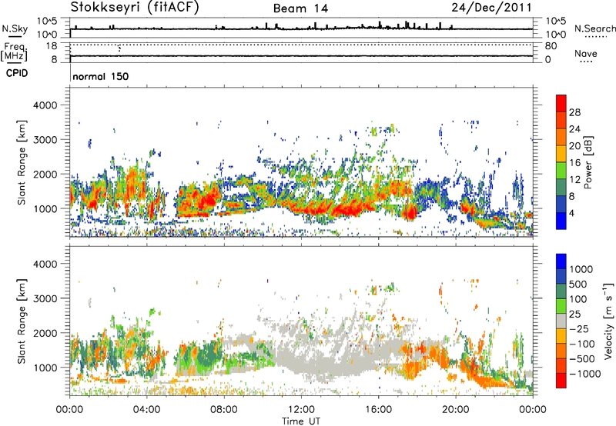This screenshot has height=426, width=616.
Task: Click '3000' on the velocity panel range axis
Action: 45,298
